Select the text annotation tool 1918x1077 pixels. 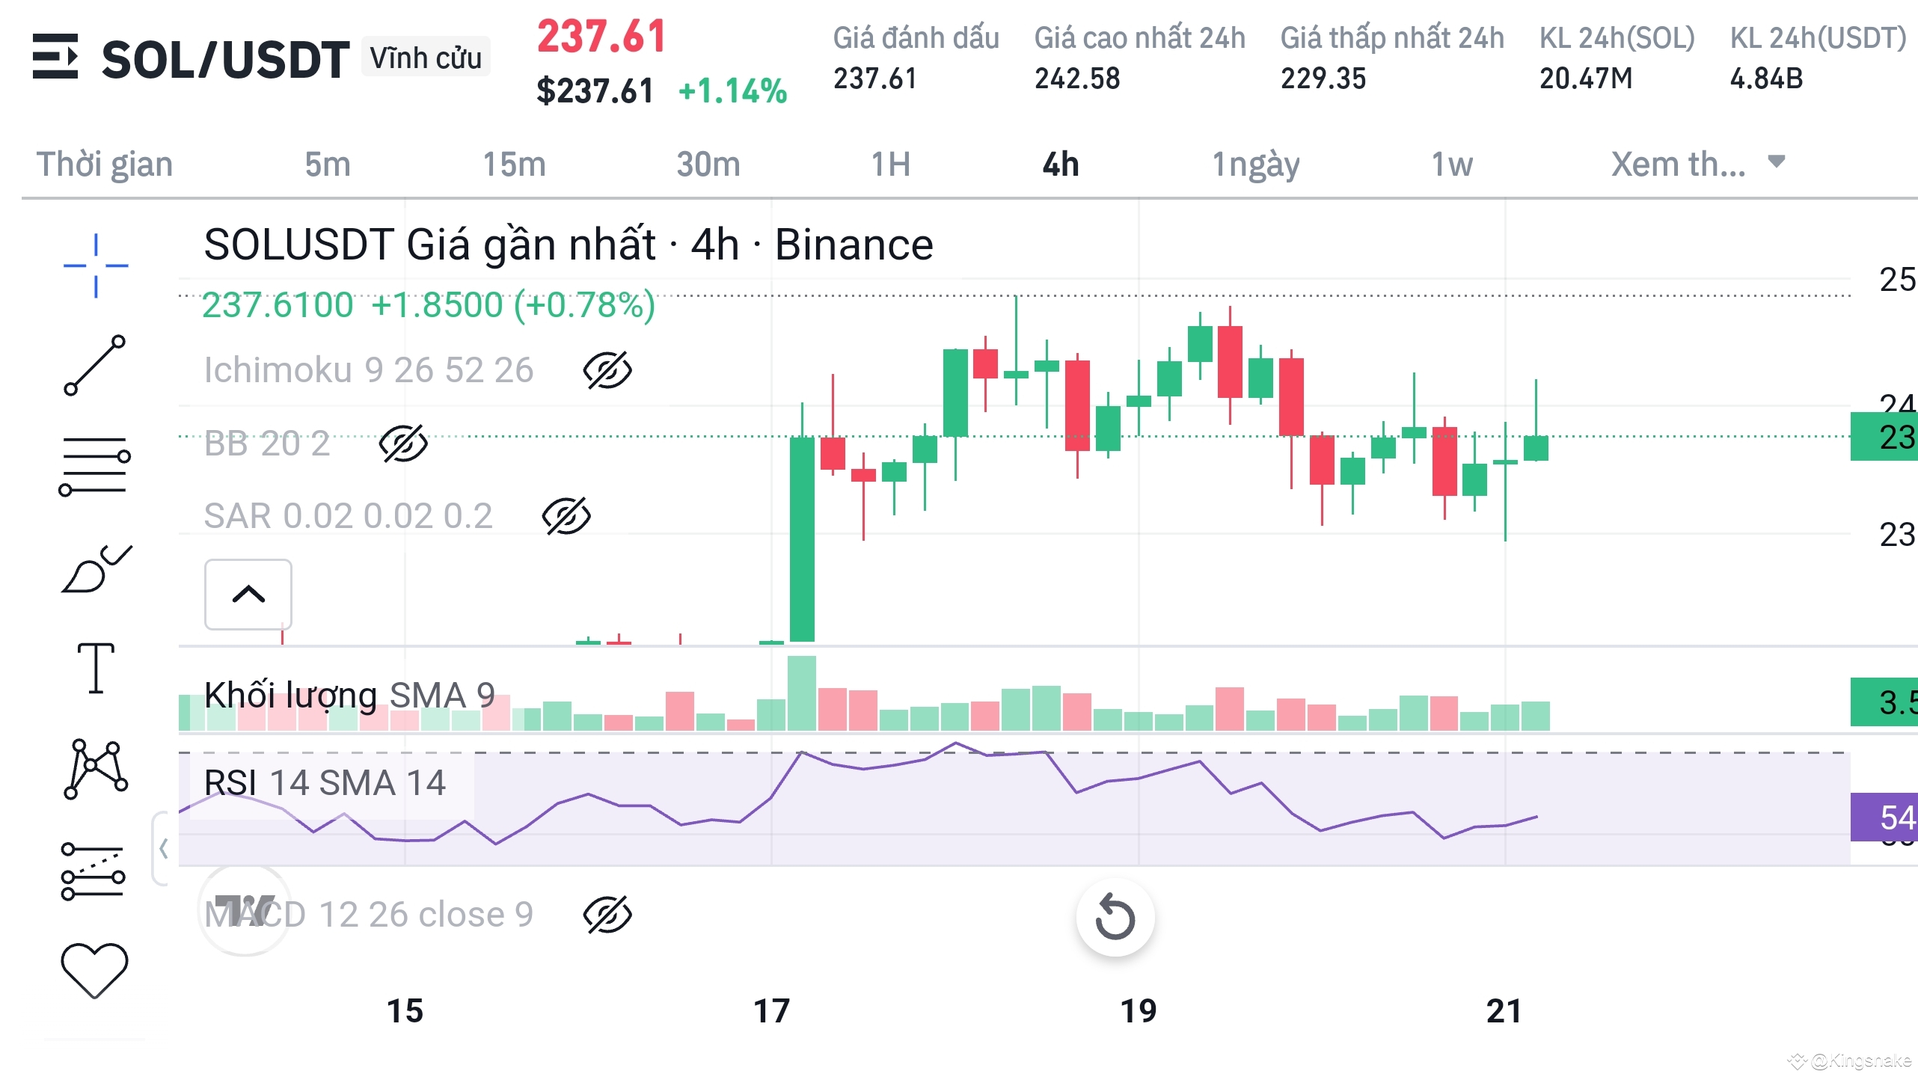(x=96, y=668)
